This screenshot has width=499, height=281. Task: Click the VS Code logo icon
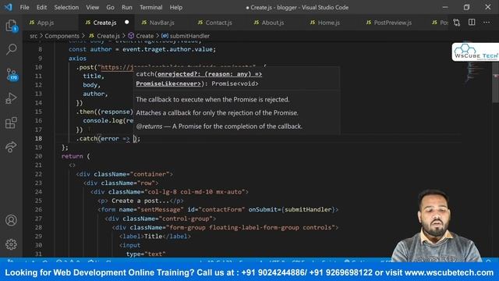[8, 7]
